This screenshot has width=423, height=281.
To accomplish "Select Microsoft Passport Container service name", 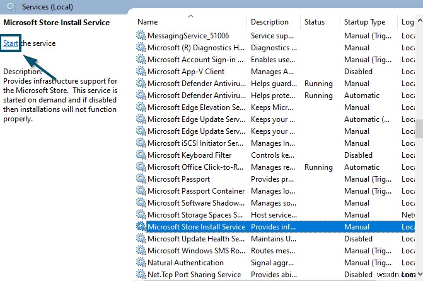I will (x=196, y=190).
